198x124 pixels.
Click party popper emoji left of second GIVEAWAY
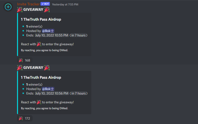click(20, 68)
